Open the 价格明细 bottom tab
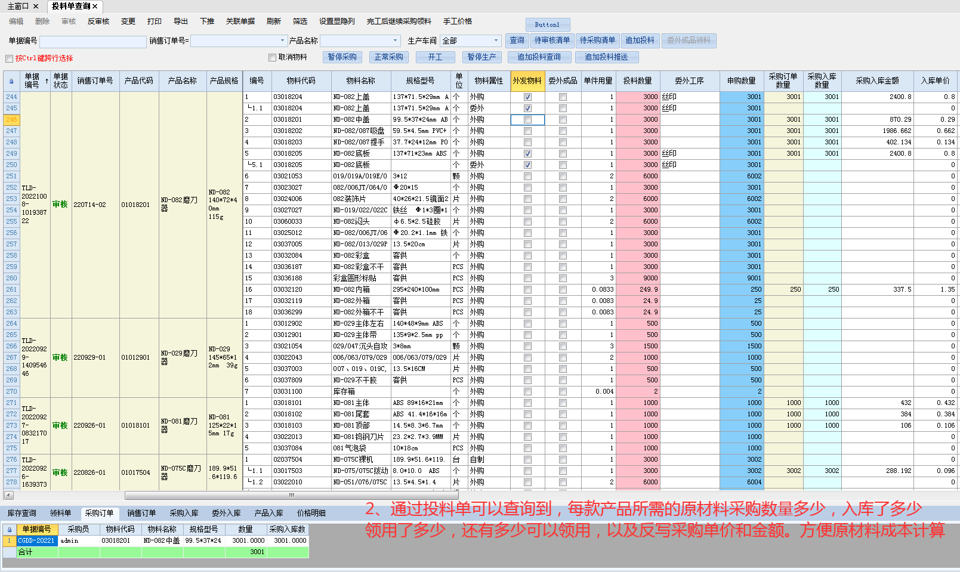 click(311, 513)
